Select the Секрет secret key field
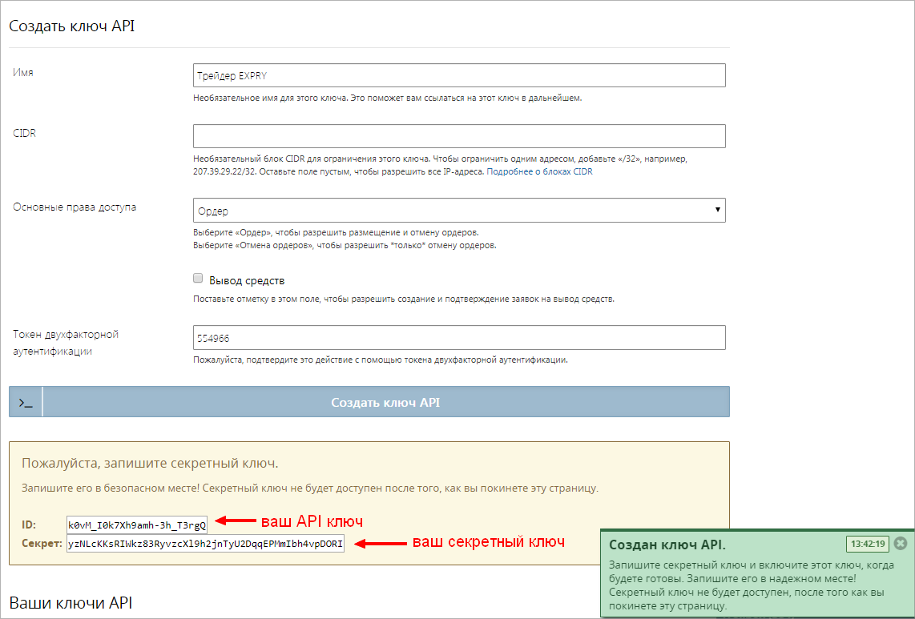Image resolution: width=915 pixels, height=619 pixels. [x=205, y=545]
